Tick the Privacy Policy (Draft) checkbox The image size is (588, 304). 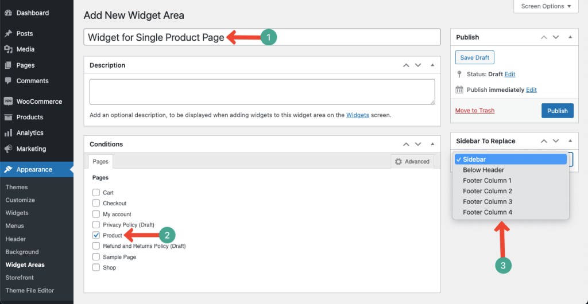click(96, 225)
